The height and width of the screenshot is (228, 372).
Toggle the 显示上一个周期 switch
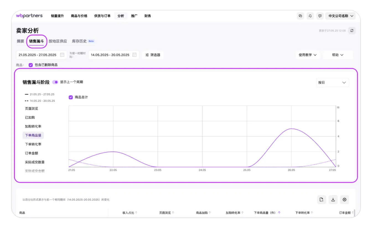click(55, 82)
